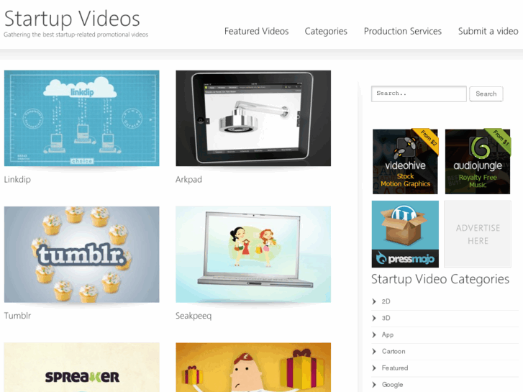This screenshot has width=523, height=392.
Task: Open the Linkdip video thumbnail
Action: coord(82,118)
